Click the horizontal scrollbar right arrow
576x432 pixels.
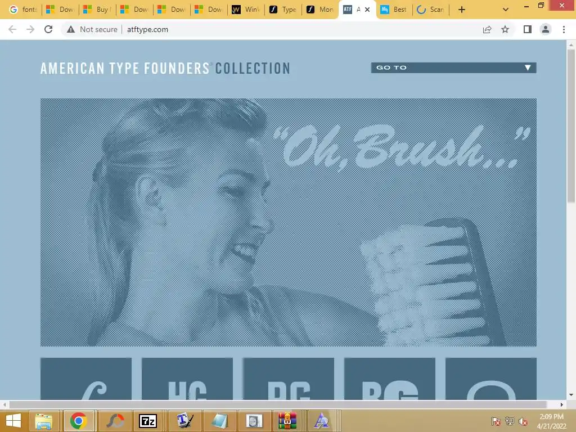(562, 405)
